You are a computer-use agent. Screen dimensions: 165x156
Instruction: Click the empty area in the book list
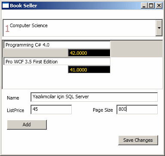tap(82, 81)
